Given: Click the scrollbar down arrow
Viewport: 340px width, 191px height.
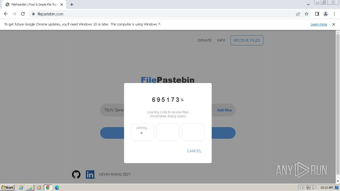Looking at the screenshot, I should coord(338,181).
